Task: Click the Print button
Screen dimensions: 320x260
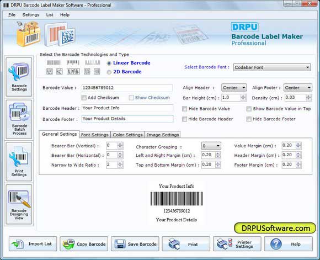Action: pos(186,244)
